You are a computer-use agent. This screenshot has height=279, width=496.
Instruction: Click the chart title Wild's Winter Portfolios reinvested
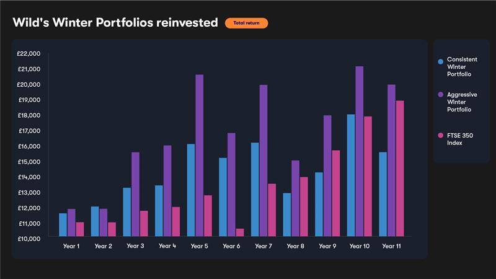115,23
